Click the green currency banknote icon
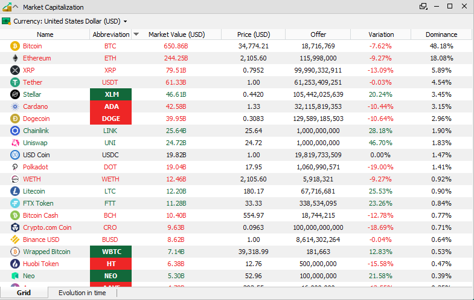The image size is (474, 300). [6, 21]
